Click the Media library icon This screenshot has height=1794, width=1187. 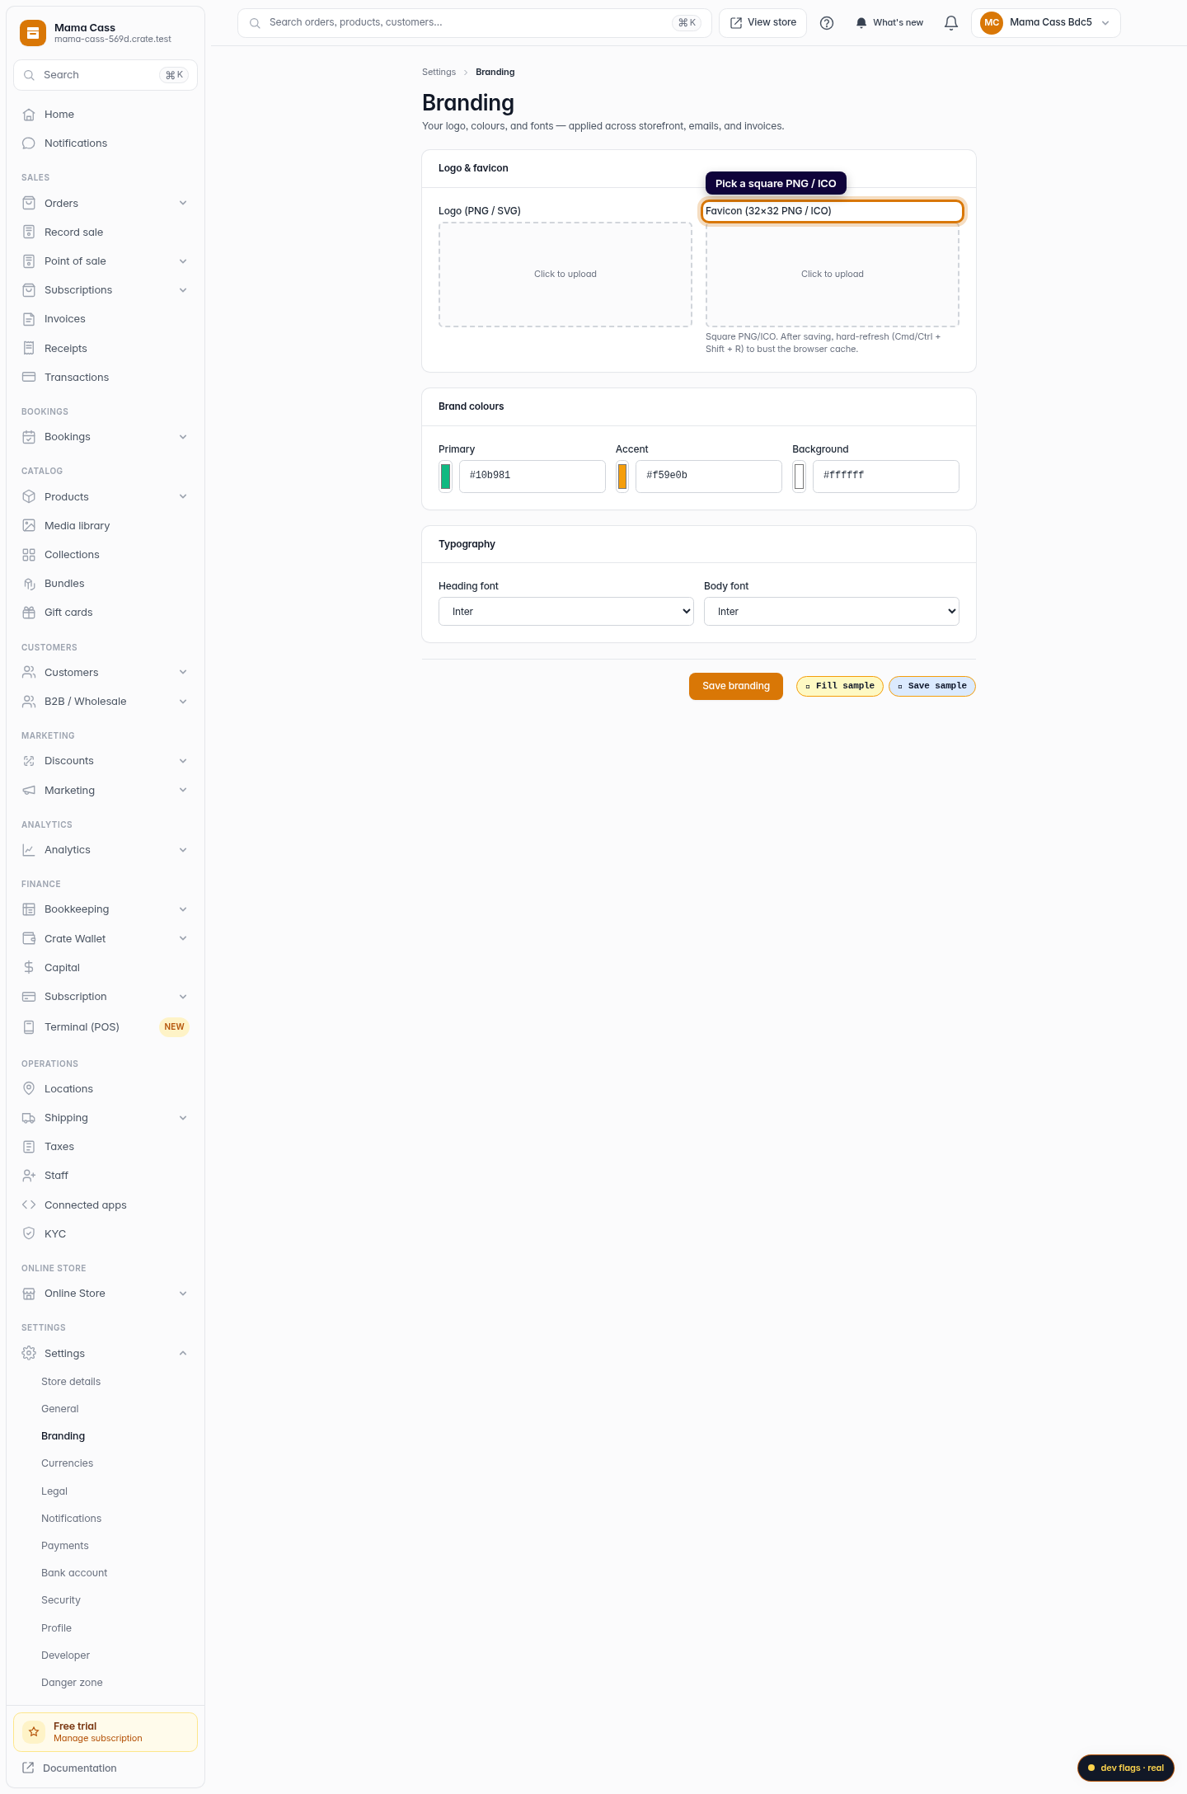pyautogui.click(x=29, y=525)
